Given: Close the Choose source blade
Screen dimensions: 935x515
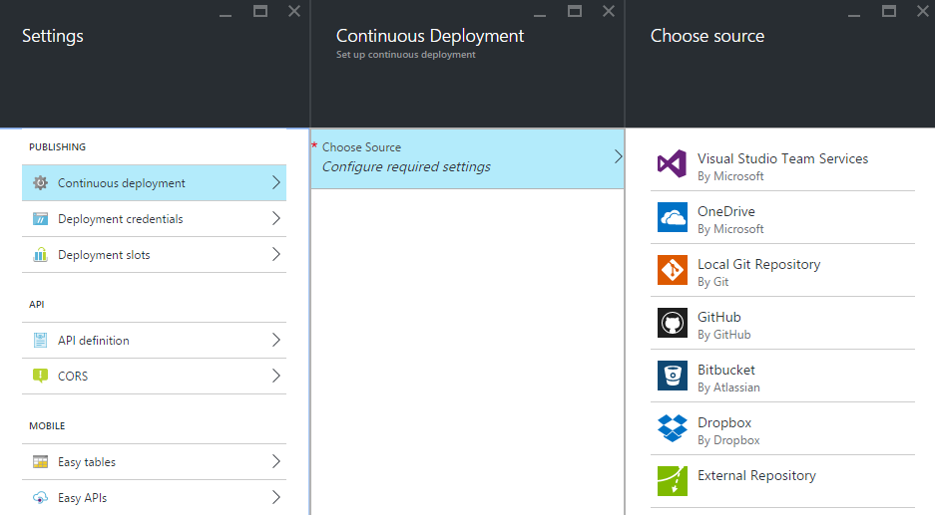Looking at the screenshot, I should tap(922, 11).
